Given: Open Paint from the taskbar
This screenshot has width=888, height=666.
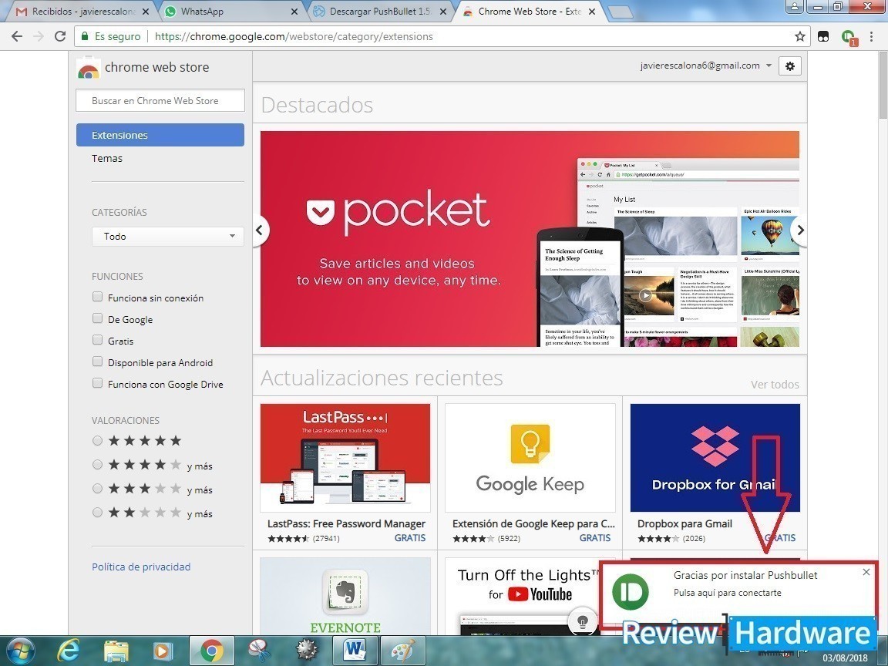Looking at the screenshot, I should (402, 650).
